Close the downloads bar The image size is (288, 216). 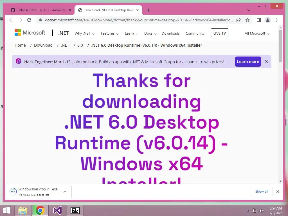(x=278, y=192)
